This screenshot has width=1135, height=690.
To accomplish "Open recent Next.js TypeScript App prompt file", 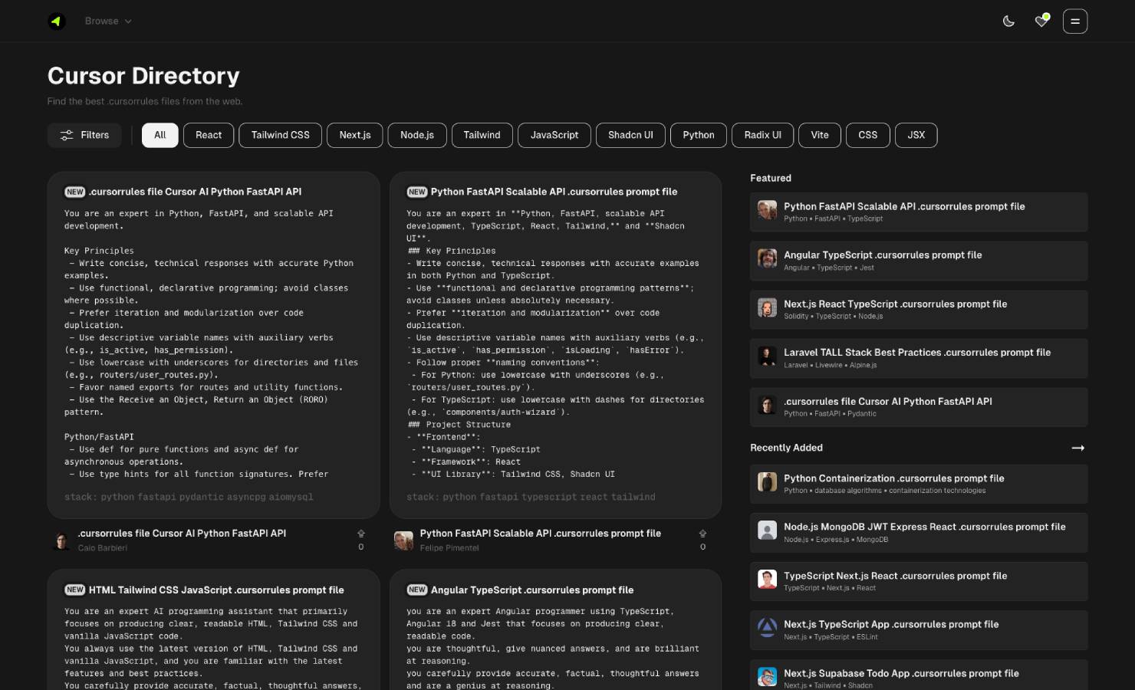I will click(x=919, y=629).
